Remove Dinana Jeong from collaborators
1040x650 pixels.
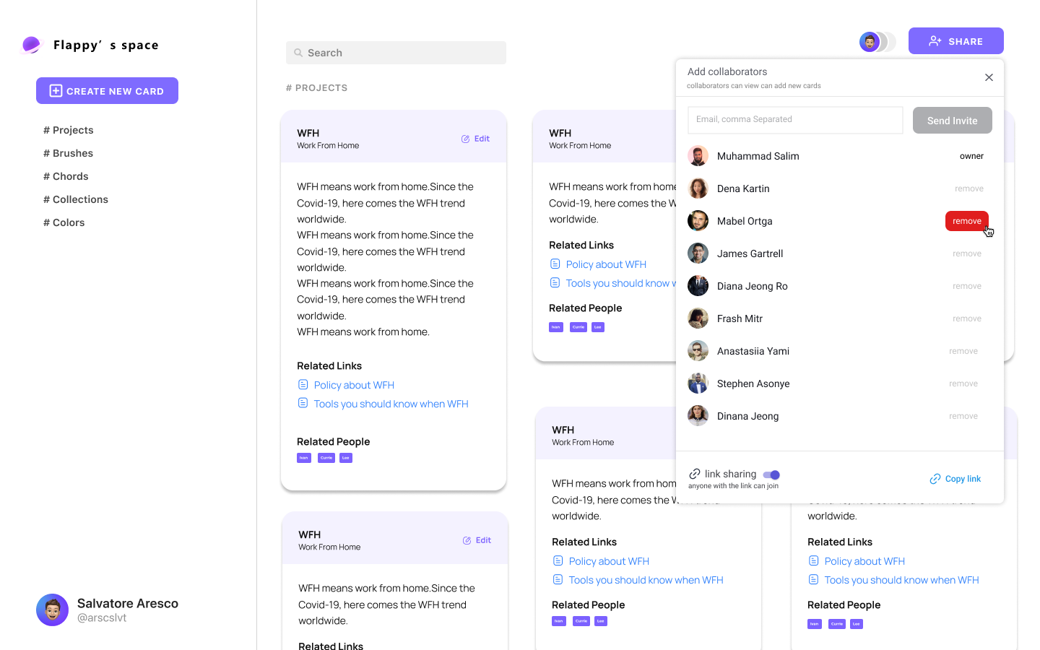pyautogui.click(x=963, y=416)
